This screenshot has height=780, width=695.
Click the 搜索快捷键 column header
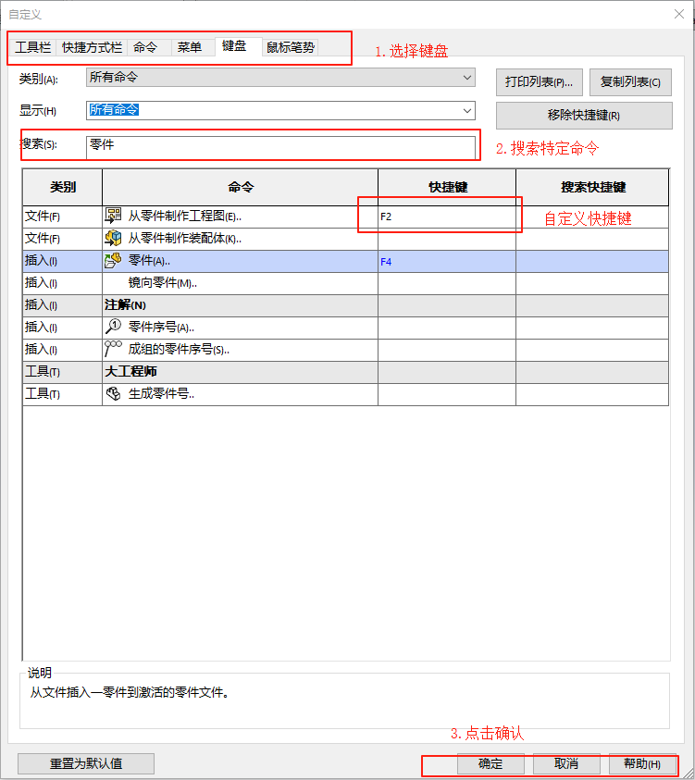click(592, 187)
